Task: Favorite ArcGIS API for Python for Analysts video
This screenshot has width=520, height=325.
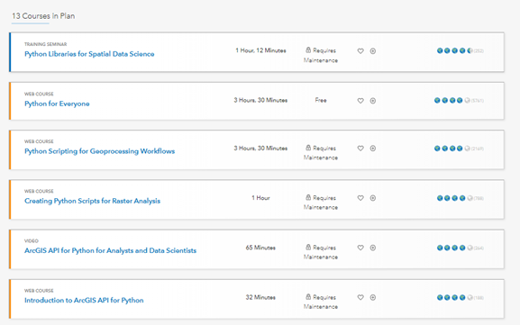Action: click(x=360, y=248)
